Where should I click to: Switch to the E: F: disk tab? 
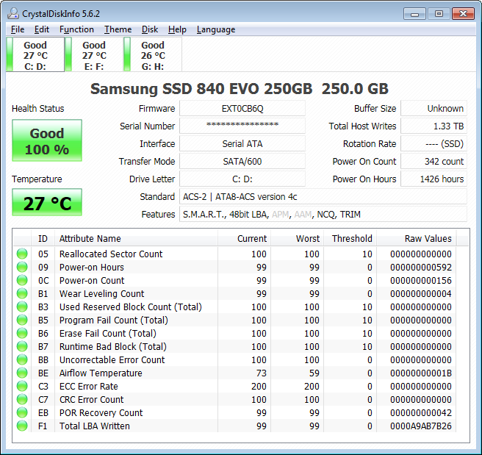[x=94, y=54]
